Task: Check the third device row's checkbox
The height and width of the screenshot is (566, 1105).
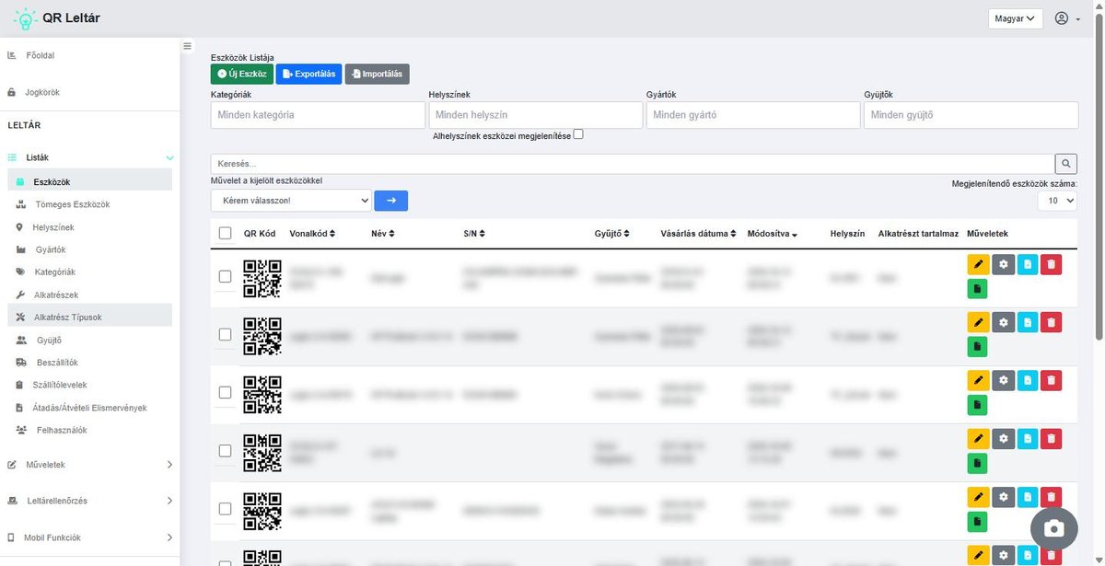Action: (226, 393)
